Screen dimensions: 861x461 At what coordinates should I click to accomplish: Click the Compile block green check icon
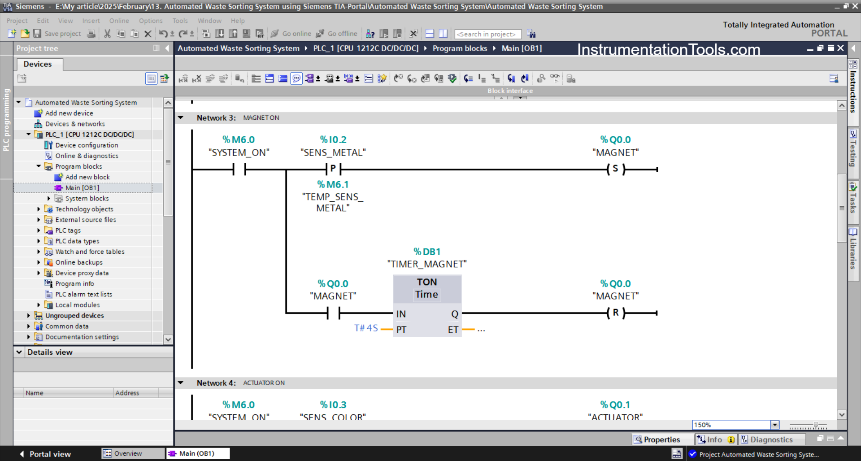452,78
